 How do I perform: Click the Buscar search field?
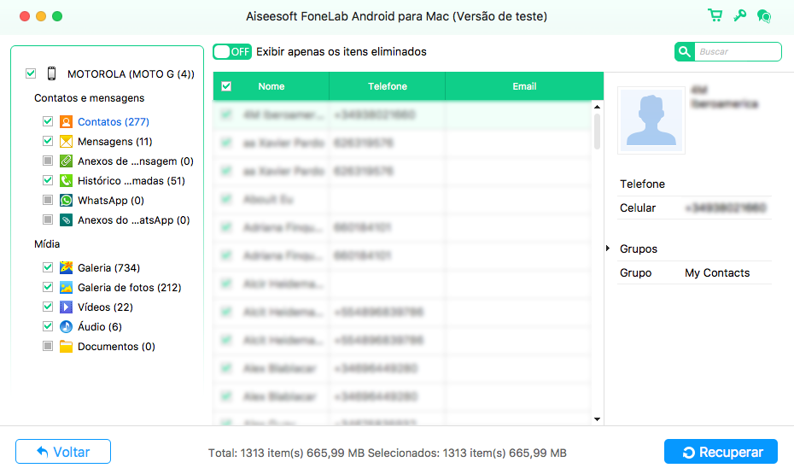pyautogui.click(x=738, y=51)
